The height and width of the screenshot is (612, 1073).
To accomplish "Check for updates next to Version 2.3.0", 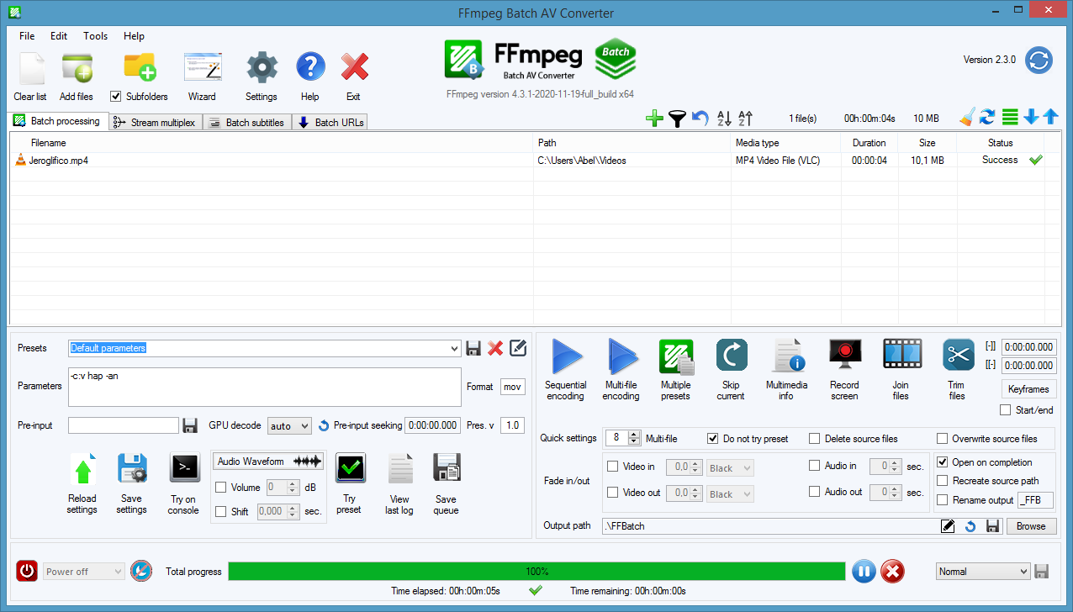I will (1039, 61).
